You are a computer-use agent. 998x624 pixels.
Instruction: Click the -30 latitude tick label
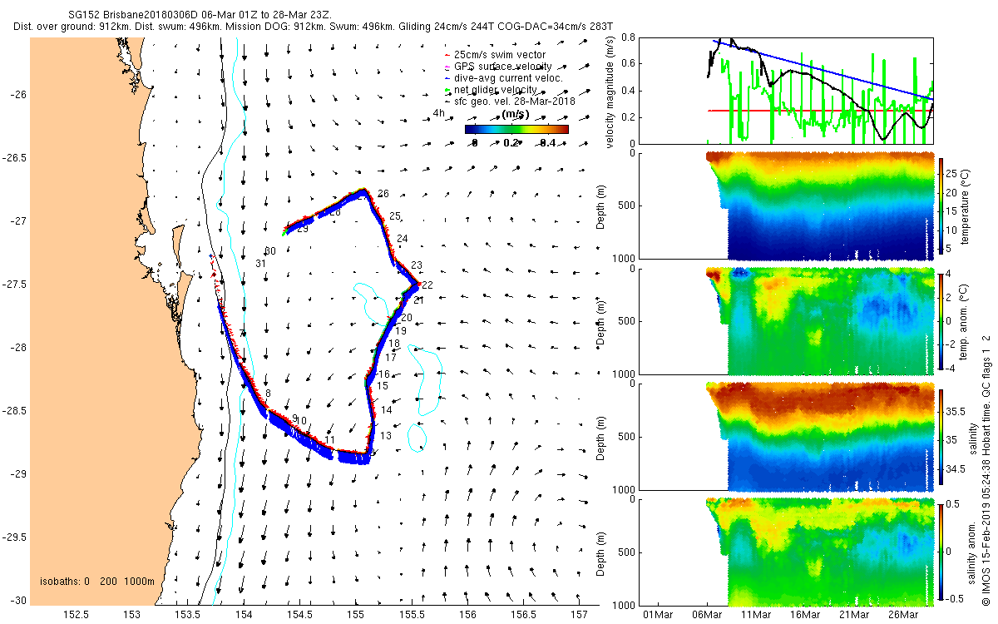[17, 601]
